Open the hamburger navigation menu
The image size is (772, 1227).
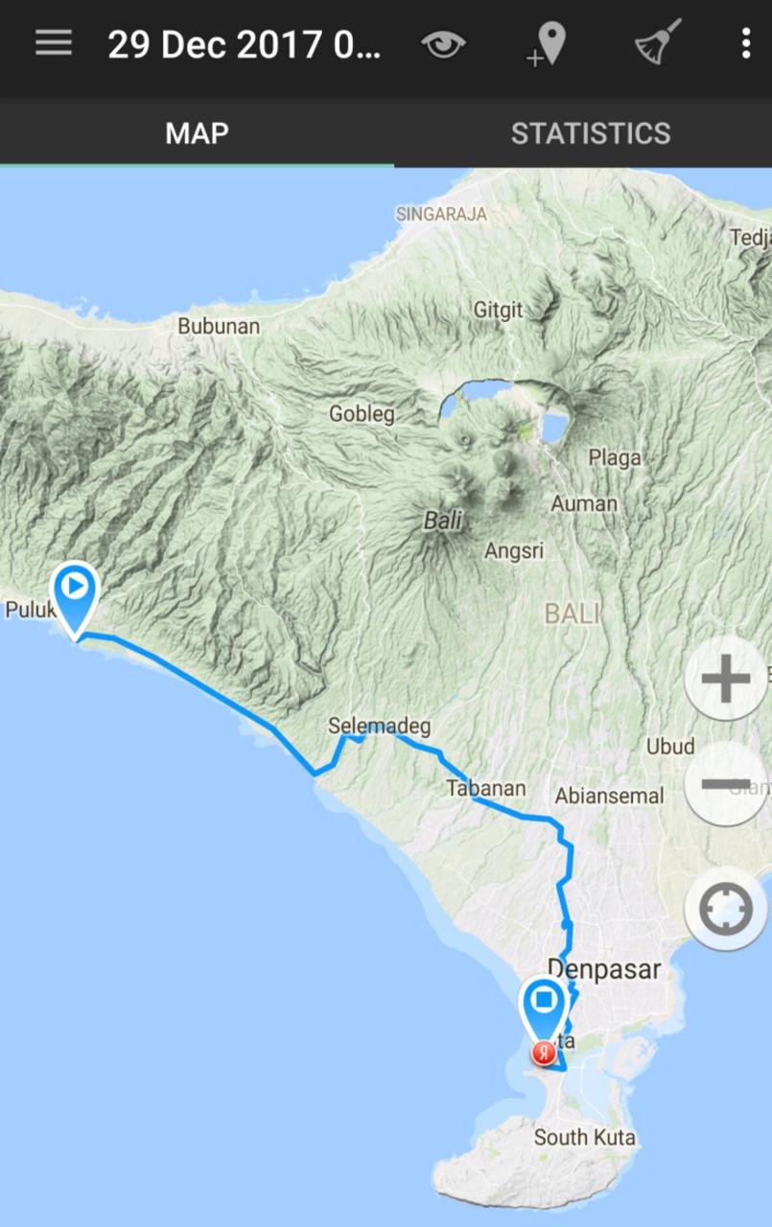54,44
